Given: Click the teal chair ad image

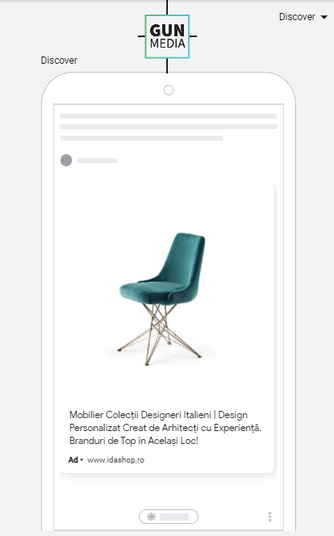Looking at the screenshot, I should click(162, 297).
